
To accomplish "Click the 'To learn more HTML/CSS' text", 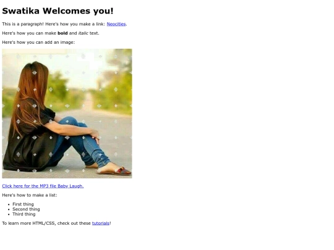I will pos(28,223).
